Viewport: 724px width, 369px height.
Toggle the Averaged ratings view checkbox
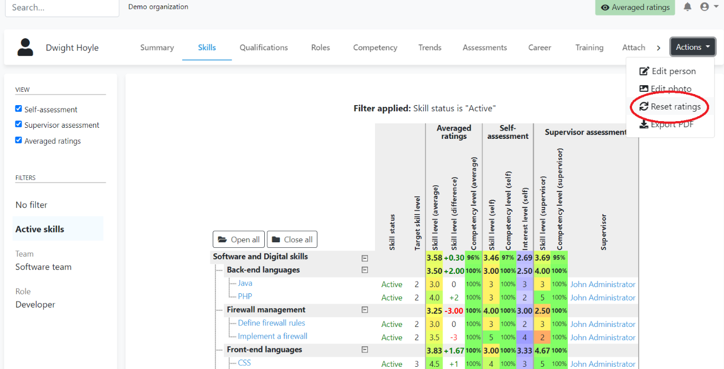(18, 141)
